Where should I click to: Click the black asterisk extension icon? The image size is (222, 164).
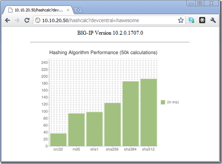coord(202,20)
